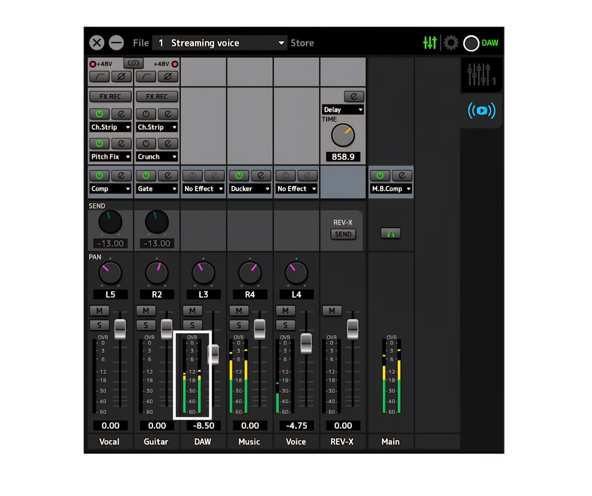Toggle the high-pass filter on Vocal channel
The height and width of the screenshot is (496, 592).
[99, 77]
